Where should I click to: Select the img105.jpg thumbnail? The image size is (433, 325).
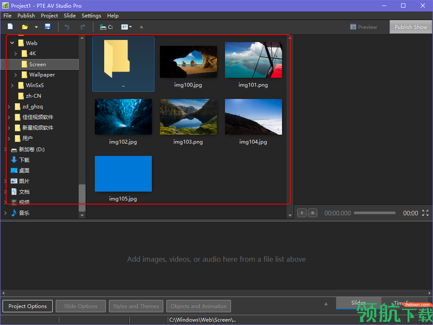coord(123,173)
